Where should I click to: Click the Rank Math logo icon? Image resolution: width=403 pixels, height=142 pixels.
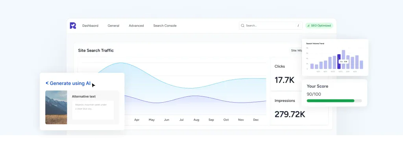click(x=73, y=26)
